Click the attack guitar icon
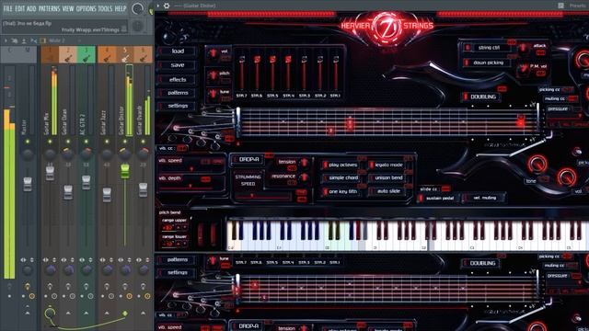 pos(524,48)
